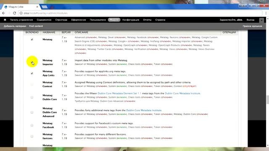
Task: Open Конфигурация menu
Action: (131, 20)
